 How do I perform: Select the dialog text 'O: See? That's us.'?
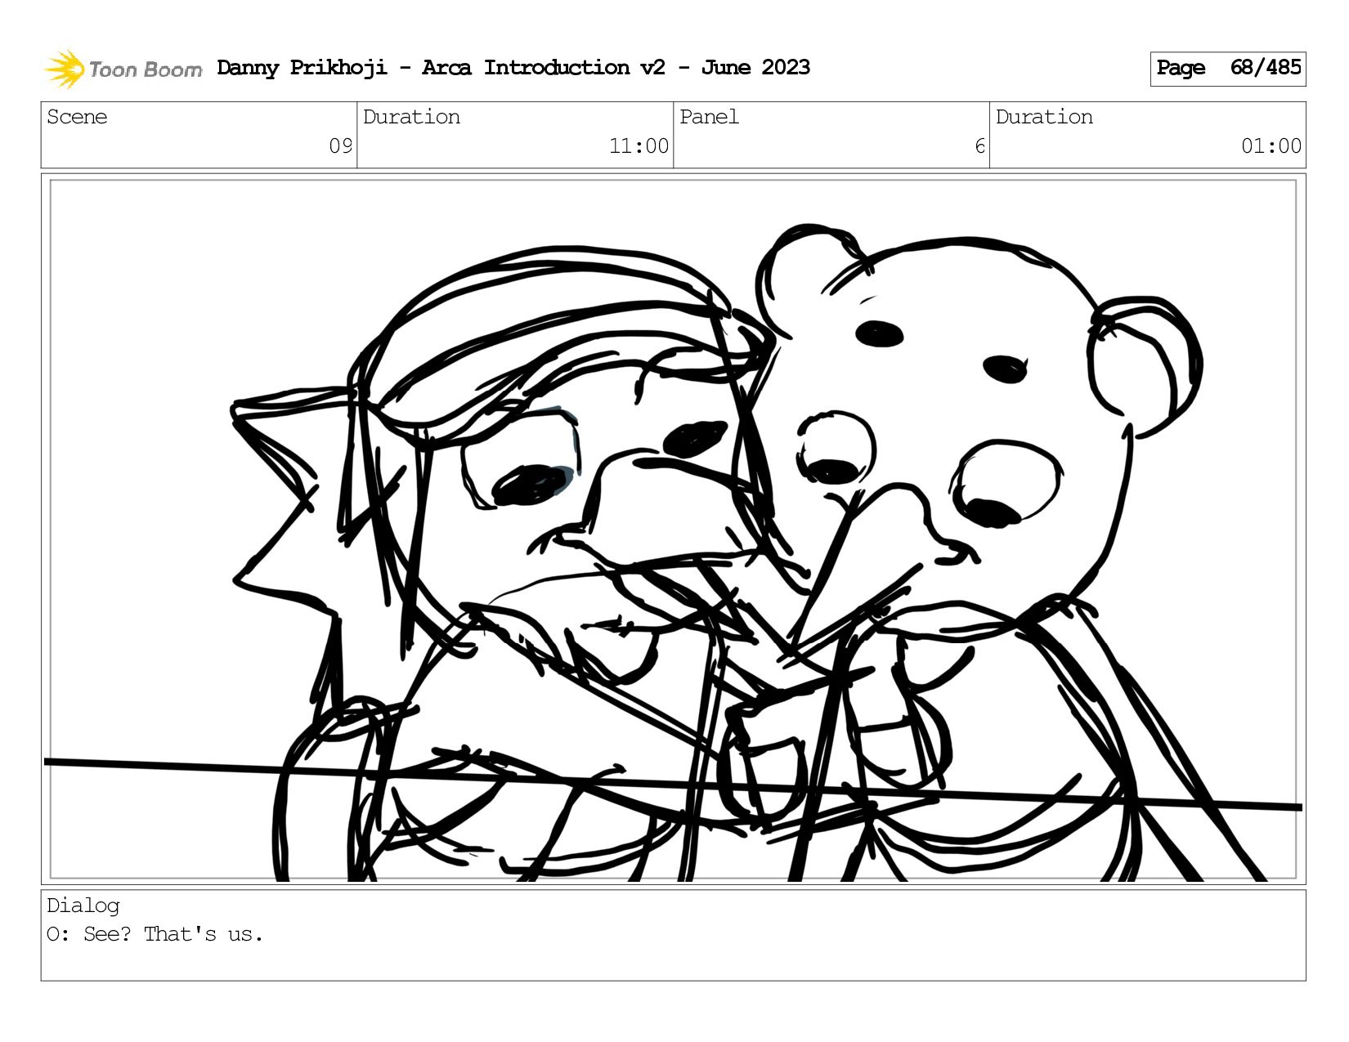coord(155,934)
